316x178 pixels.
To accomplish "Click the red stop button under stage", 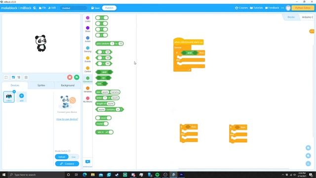I will 70,77.
